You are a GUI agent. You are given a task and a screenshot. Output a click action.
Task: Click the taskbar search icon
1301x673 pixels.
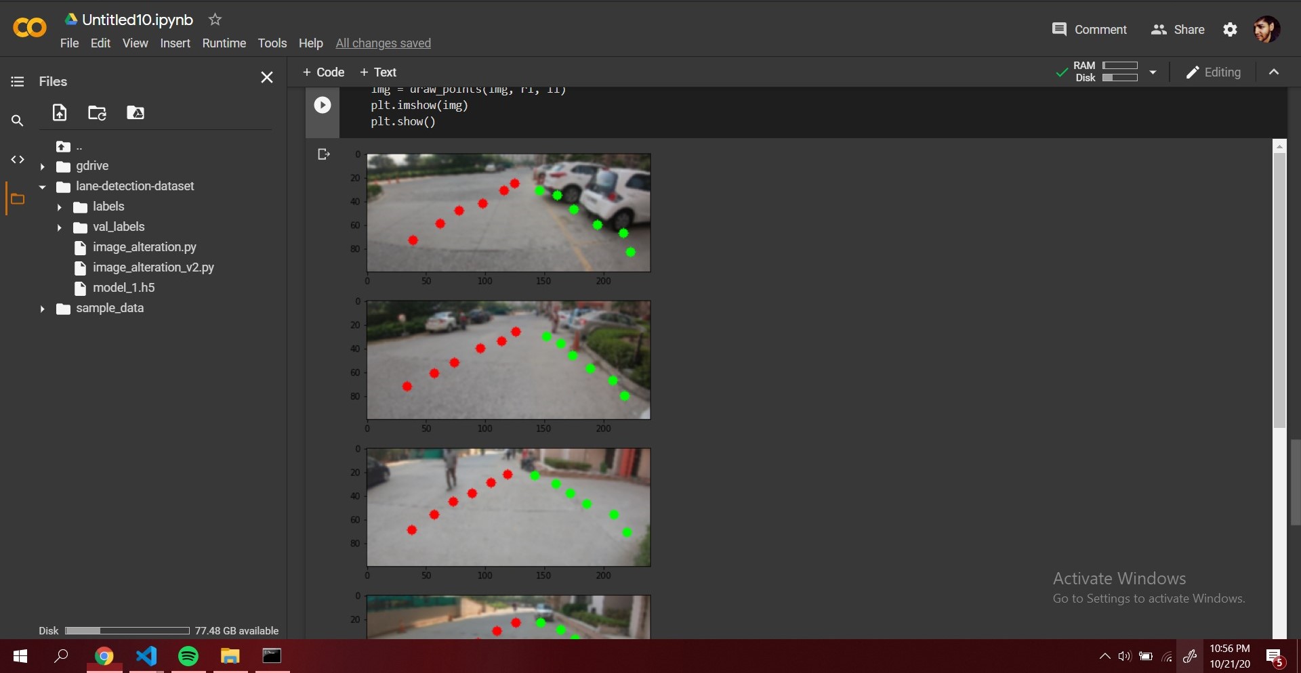tap(62, 656)
